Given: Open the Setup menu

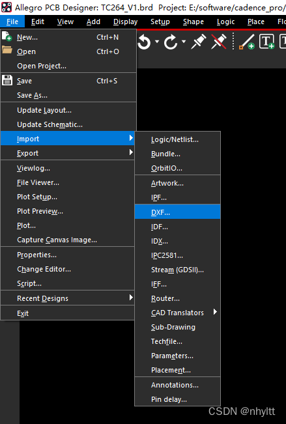Looking at the screenshot, I should (160, 21).
